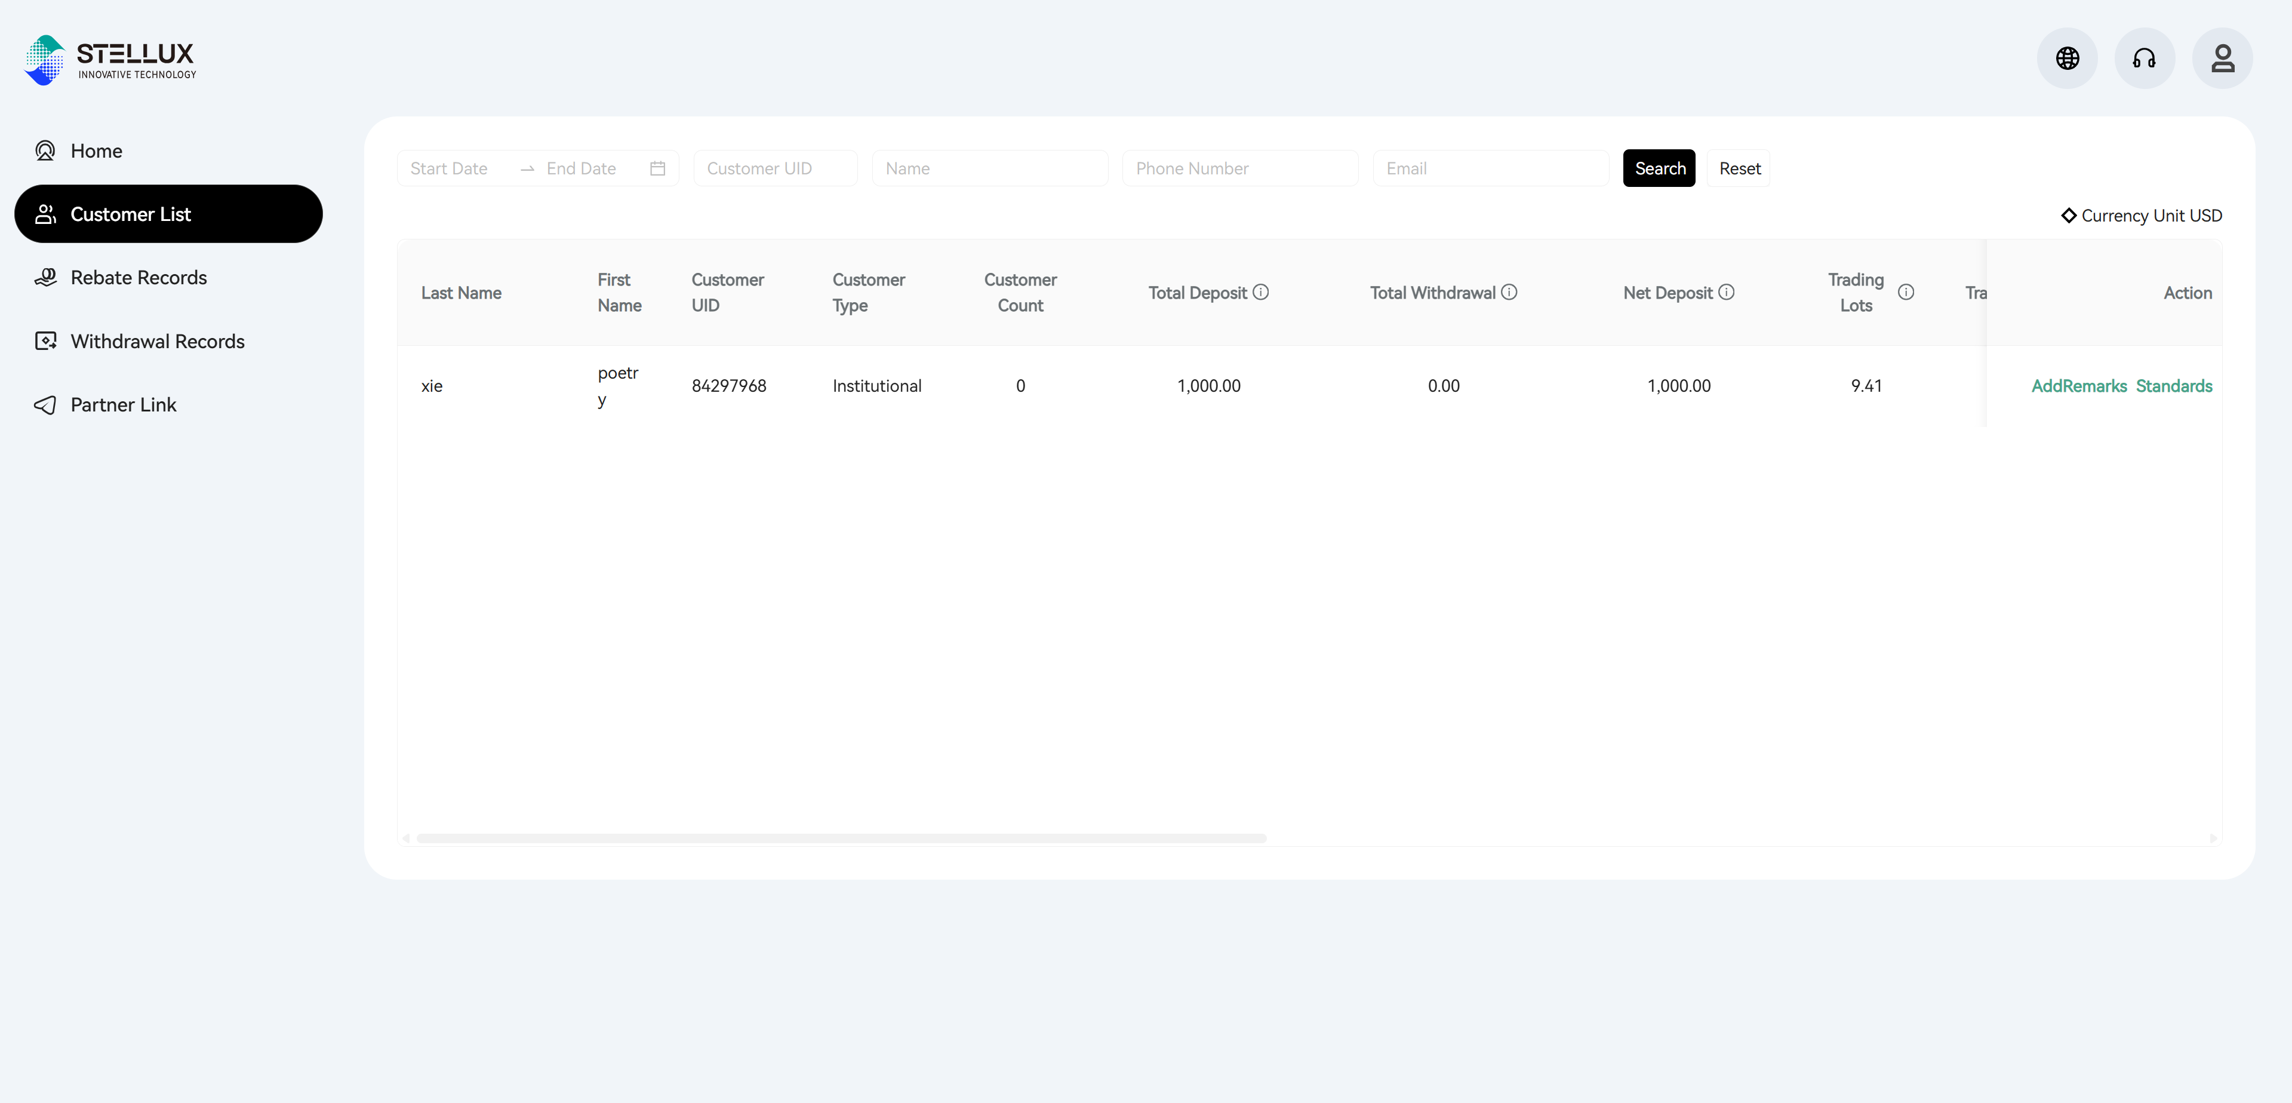This screenshot has height=1103, width=2292.
Task: Click scrollbar right arrow
Action: coord(2213,838)
